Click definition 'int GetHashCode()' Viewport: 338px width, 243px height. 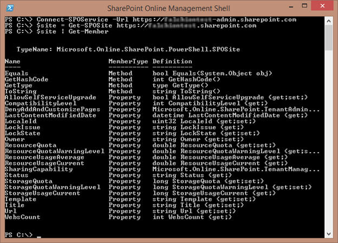(x=186, y=80)
